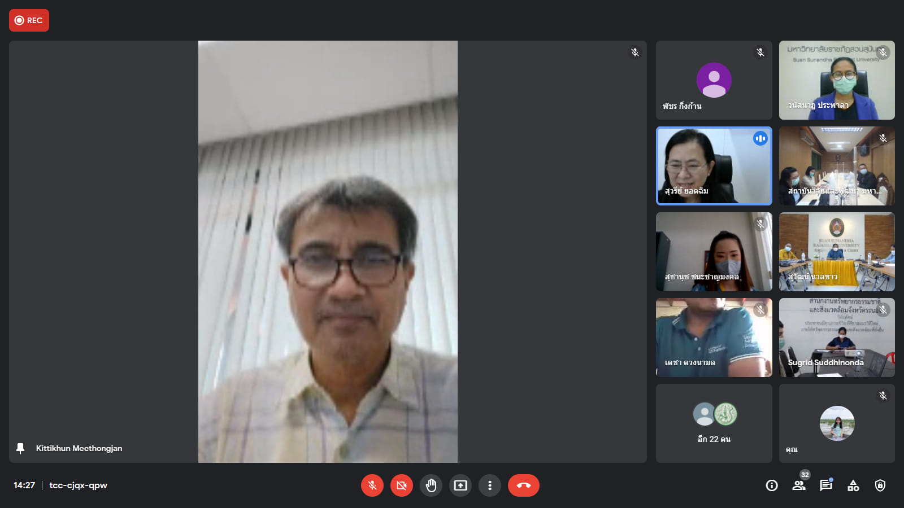Select the purple avatar participant tile
This screenshot has height=508, width=904.
click(x=714, y=80)
